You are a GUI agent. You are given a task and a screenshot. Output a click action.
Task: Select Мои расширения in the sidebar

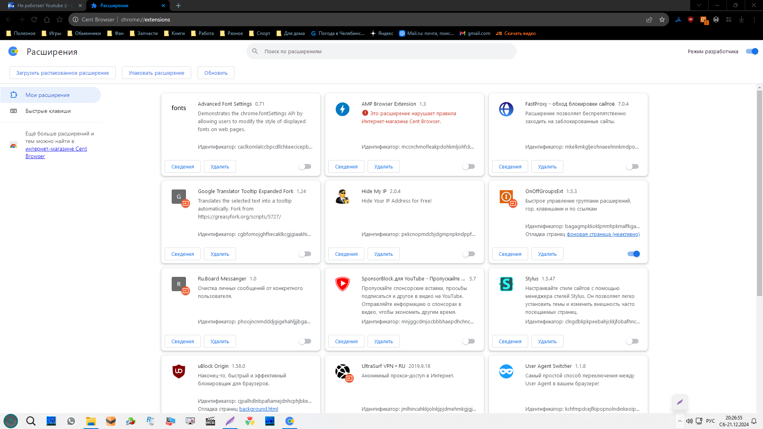click(x=50, y=95)
